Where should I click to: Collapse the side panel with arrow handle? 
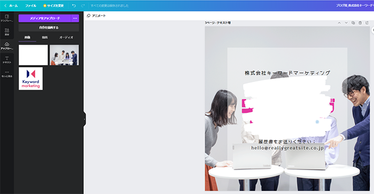pyautogui.click(x=84, y=119)
